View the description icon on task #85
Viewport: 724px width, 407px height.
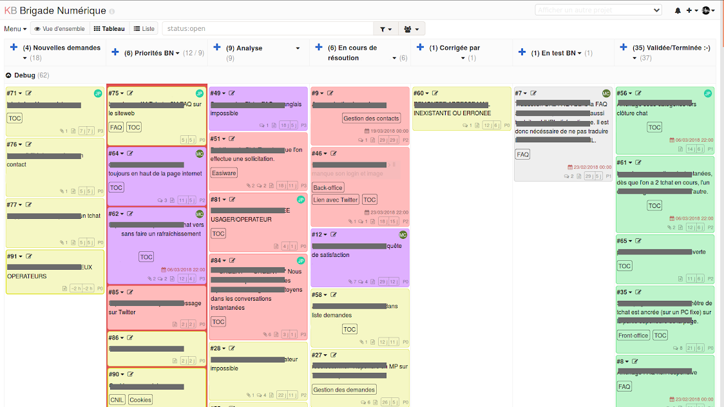(x=175, y=325)
